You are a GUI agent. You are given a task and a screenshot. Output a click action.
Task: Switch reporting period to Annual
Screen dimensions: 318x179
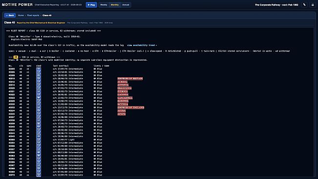pyautogui.click(x=126, y=5)
